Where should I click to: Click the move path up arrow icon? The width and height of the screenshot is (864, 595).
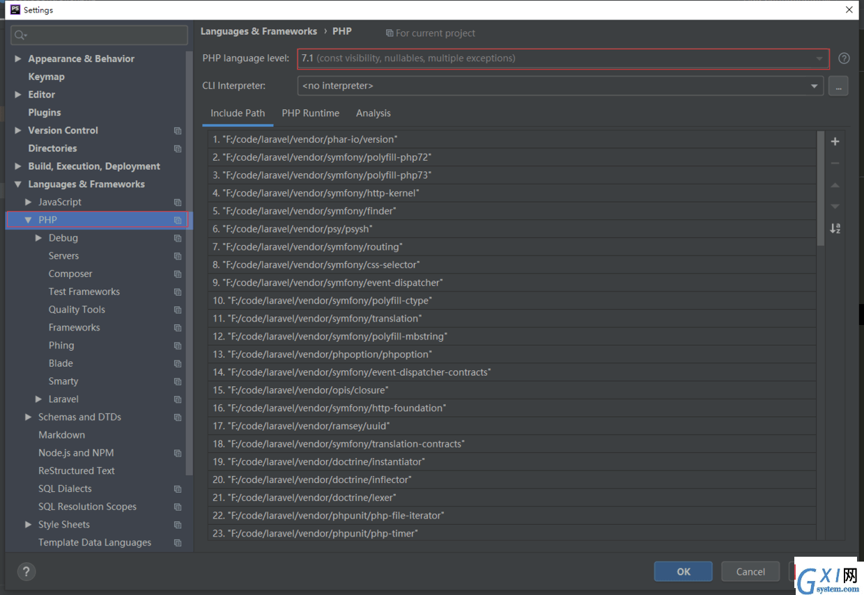coord(835,185)
